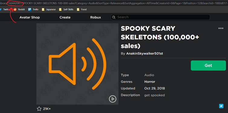
Task: Open AnakinSkywalker501st creator profile
Action: tap(145, 54)
